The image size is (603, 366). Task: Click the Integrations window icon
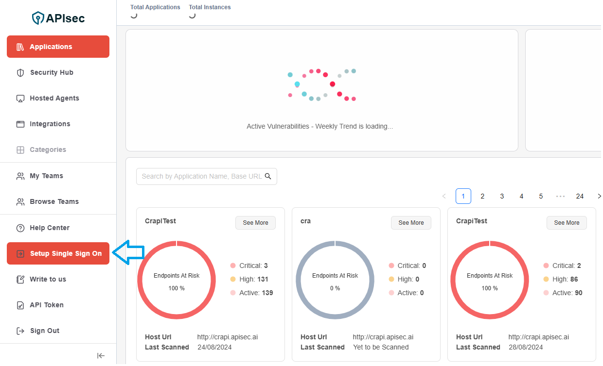(x=20, y=124)
